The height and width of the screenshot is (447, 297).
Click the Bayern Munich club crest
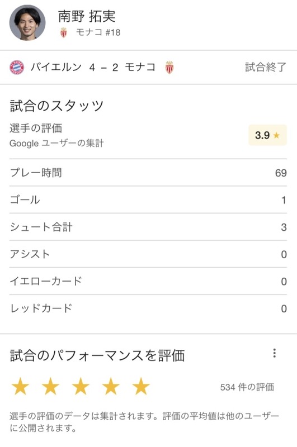pyautogui.click(x=17, y=68)
